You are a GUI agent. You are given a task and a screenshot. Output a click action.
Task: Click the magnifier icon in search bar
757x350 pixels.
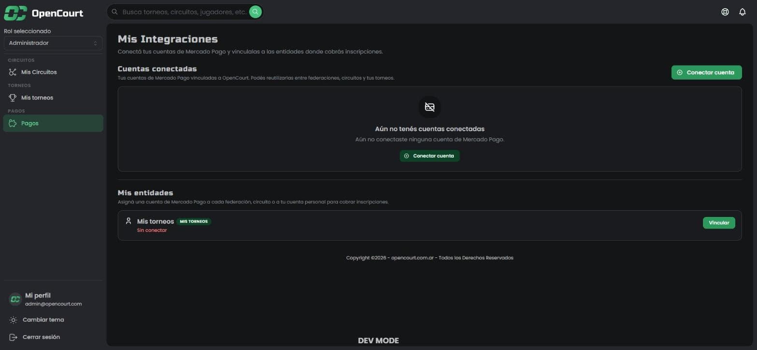click(x=114, y=12)
